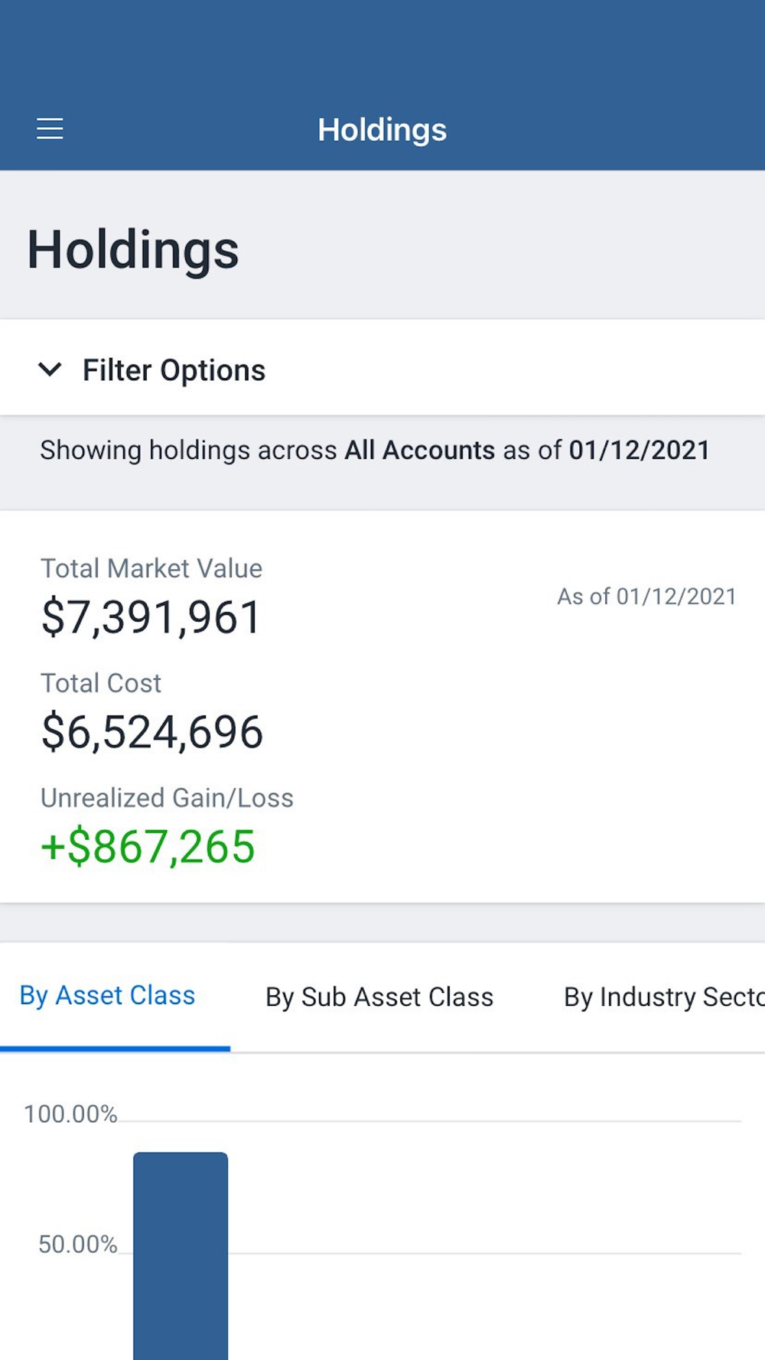This screenshot has height=1360, width=765.
Task: Click the Filter Options label
Action: point(174,370)
